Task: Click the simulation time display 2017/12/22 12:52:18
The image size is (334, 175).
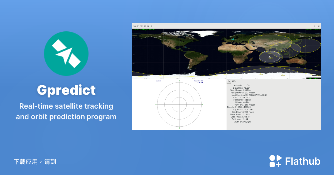Action: pos(143,26)
